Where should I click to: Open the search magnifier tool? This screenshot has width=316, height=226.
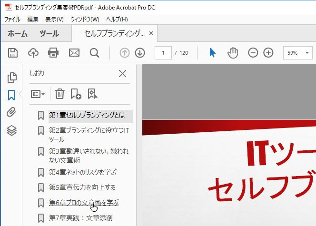[x=94, y=53]
